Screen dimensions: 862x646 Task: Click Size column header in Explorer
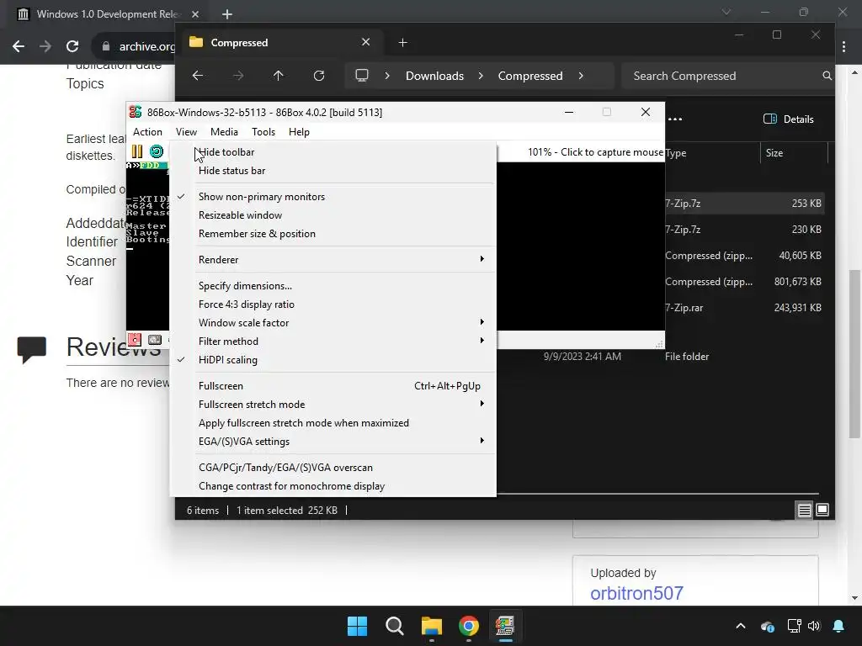(794, 153)
